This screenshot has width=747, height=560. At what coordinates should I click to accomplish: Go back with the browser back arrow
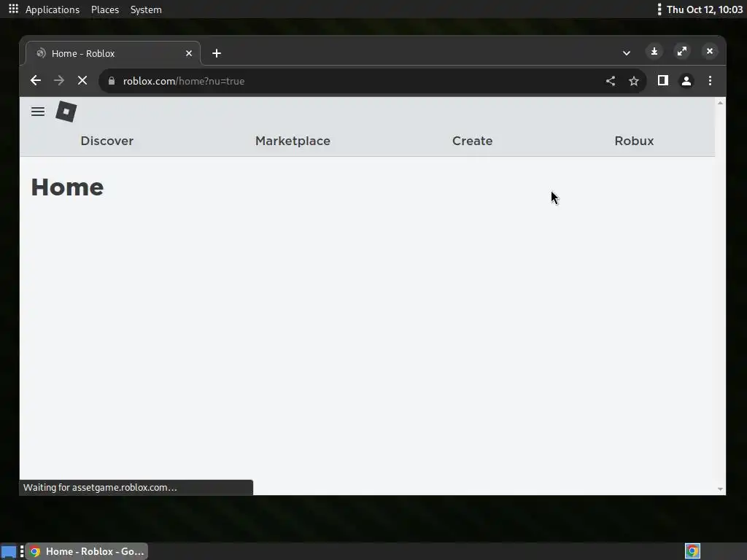[x=36, y=80]
